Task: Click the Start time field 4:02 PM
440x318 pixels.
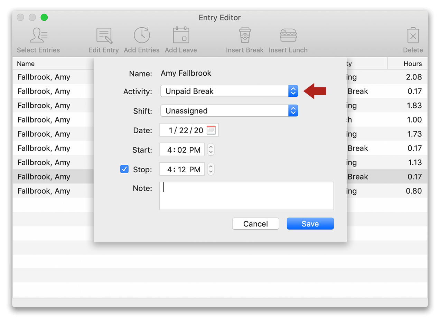Action: tap(182, 150)
